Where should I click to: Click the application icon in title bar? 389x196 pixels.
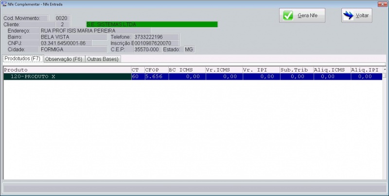(x=4, y=3)
